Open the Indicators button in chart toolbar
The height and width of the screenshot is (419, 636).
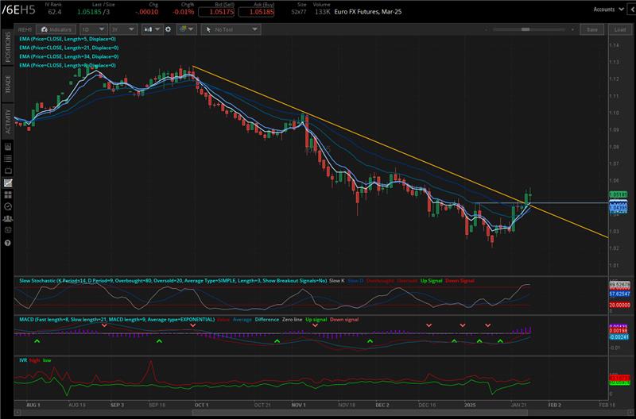pos(56,29)
